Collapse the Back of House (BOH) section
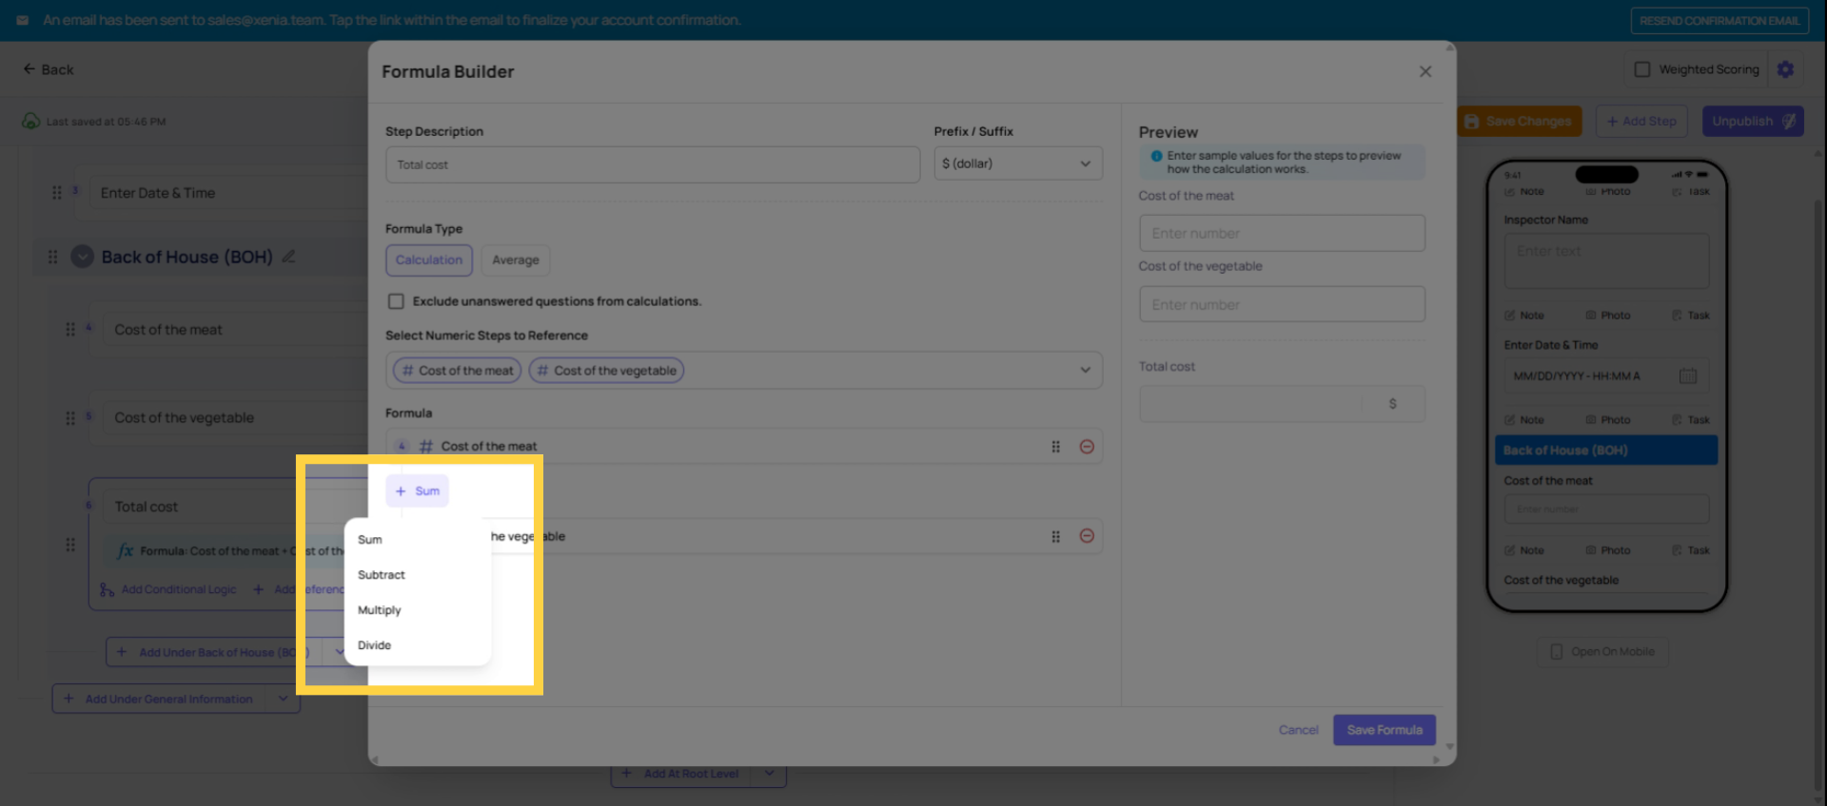 tap(83, 257)
